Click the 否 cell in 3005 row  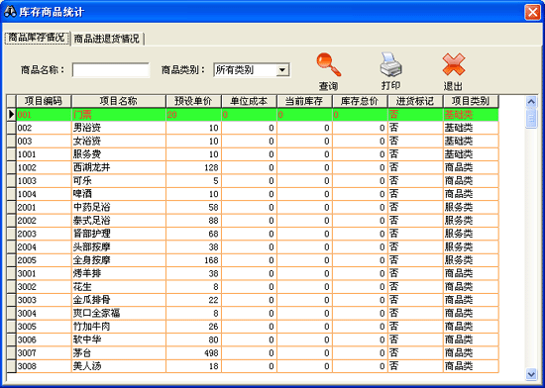(x=416, y=327)
